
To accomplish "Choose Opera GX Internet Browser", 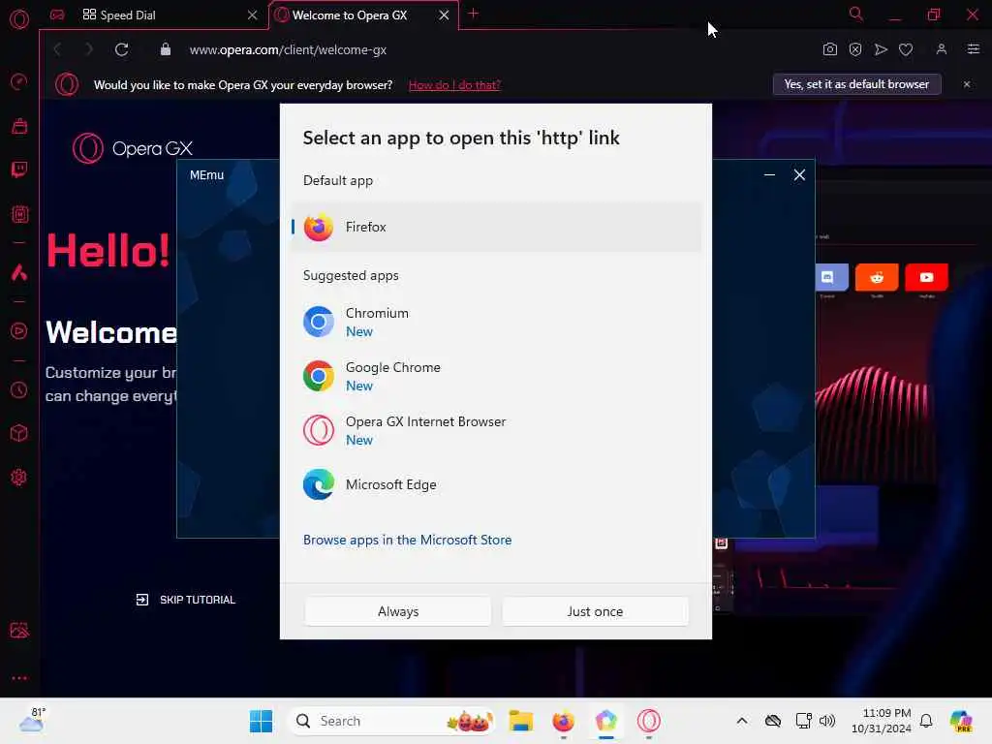I will click(496, 431).
